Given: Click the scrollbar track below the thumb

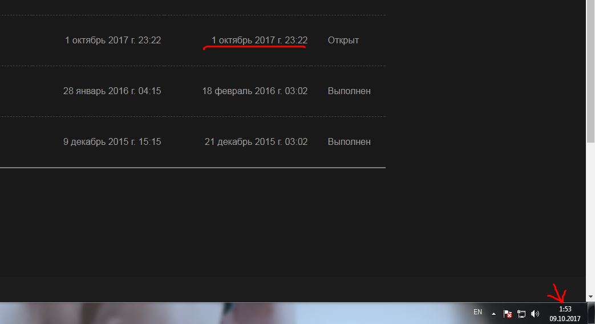Looking at the screenshot, I should click(590, 217).
